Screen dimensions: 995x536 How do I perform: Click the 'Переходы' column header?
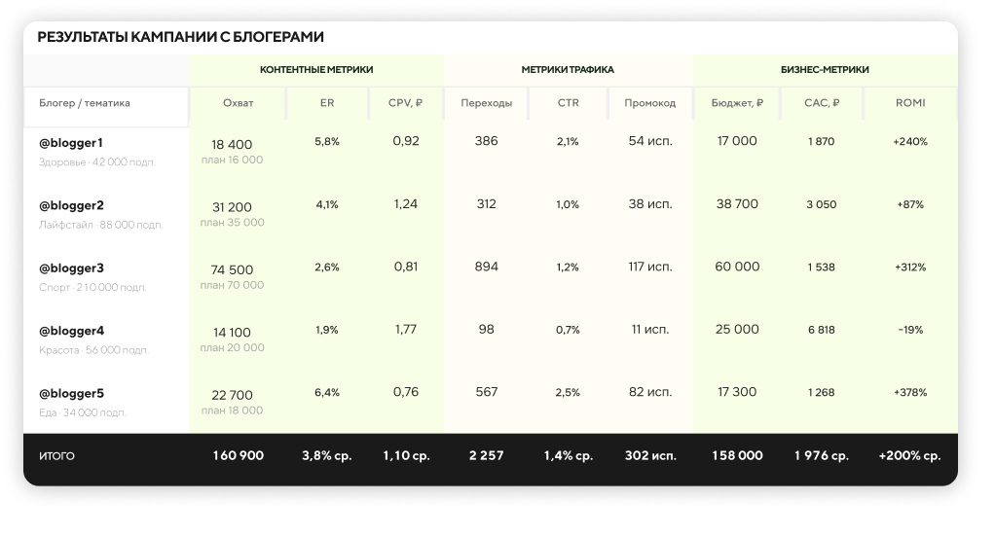tap(486, 103)
